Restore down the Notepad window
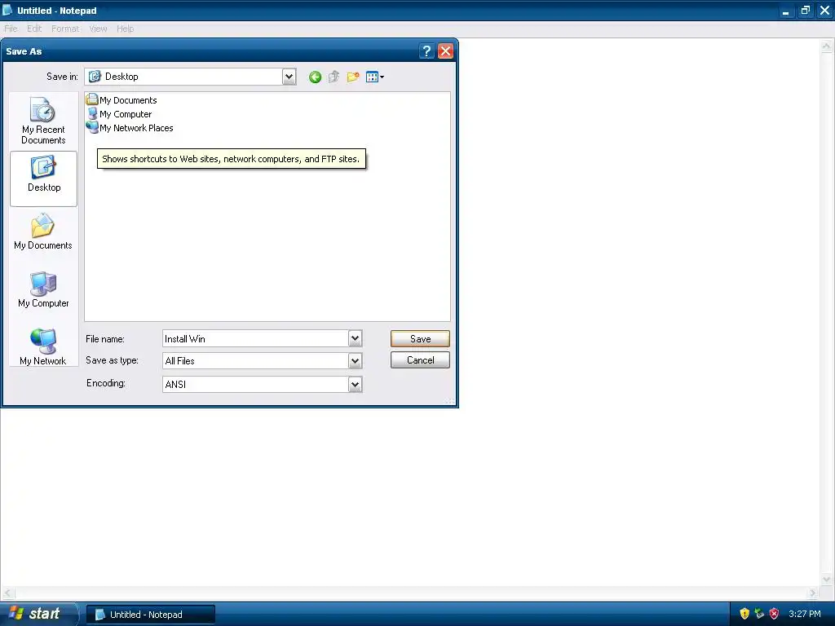The width and height of the screenshot is (835, 626). (x=805, y=11)
